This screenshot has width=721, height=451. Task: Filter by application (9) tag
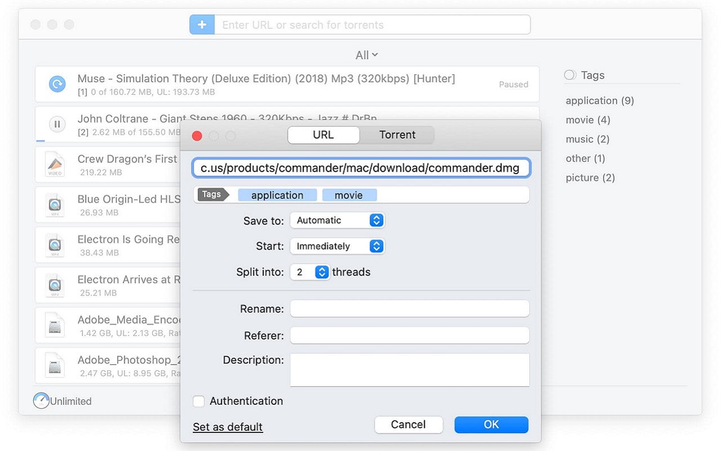[600, 101]
